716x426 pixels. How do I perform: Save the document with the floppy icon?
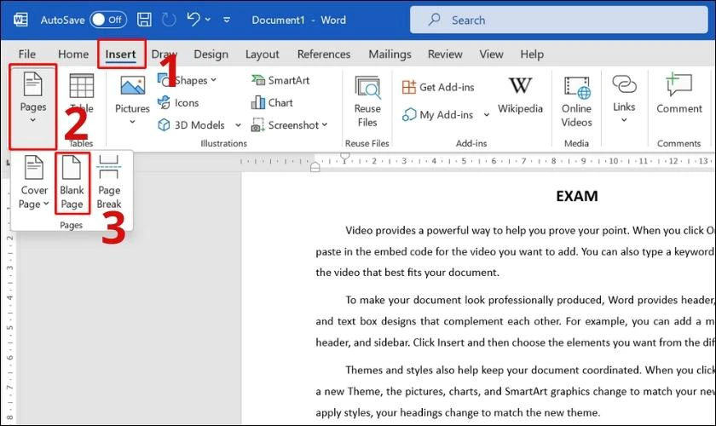(144, 20)
